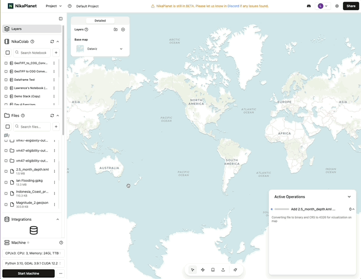
Task: Check the Demo Stack (Copy) checkbox
Action: 6,97
